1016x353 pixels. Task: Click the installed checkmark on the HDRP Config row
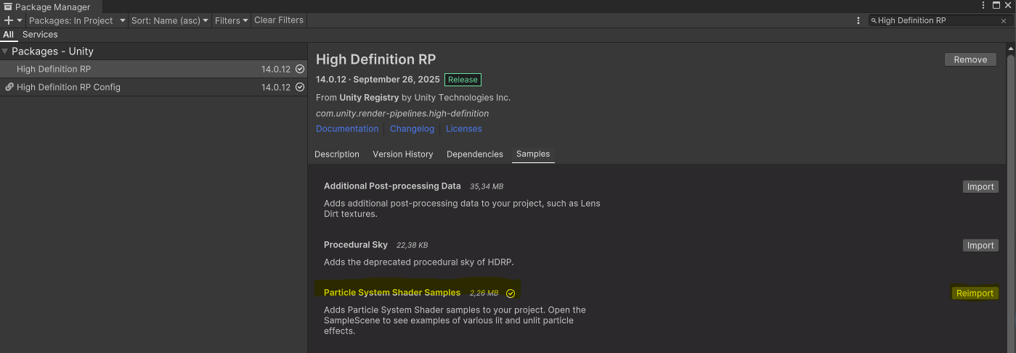300,87
